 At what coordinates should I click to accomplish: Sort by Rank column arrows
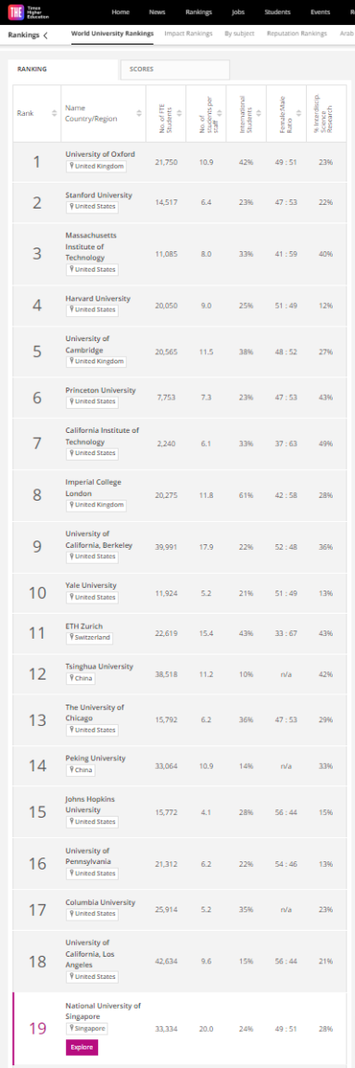pyautogui.click(x=55, y=113)
